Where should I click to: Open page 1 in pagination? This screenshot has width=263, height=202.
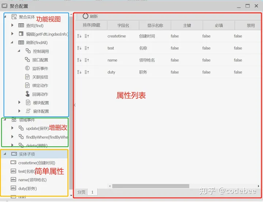pyautogui.click(x=92, y=192)
